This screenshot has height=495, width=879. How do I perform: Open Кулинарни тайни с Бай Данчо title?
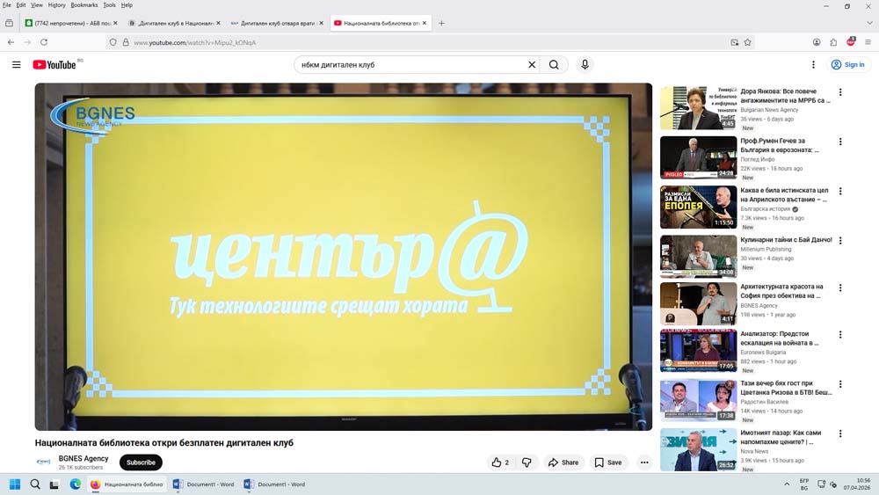point(786,240)
